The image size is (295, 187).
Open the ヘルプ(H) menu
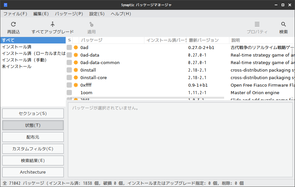pyautogui.click(x=121, y=14)
